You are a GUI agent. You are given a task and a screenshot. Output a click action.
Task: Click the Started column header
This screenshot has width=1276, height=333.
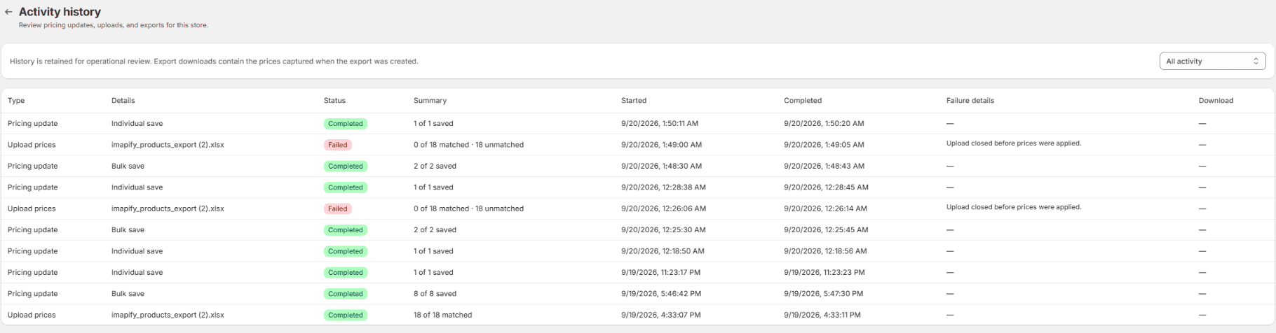click(x=634, y=101)
